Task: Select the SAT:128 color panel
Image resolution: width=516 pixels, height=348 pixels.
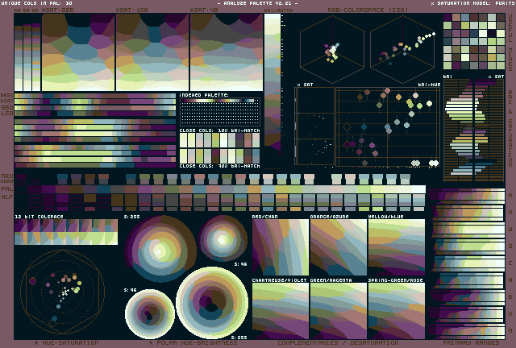Action: tap(152, 48)
